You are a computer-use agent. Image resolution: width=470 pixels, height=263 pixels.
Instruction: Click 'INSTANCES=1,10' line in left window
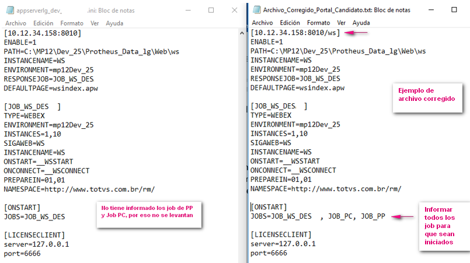click(x=32, y=134)
